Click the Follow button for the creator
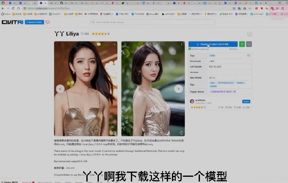Screen dimensions: 288x183 pyautogui.click(x=246, y=102)
